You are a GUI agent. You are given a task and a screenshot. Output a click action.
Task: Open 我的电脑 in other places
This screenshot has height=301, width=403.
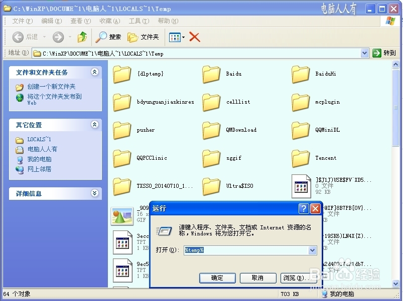[39, 159]
